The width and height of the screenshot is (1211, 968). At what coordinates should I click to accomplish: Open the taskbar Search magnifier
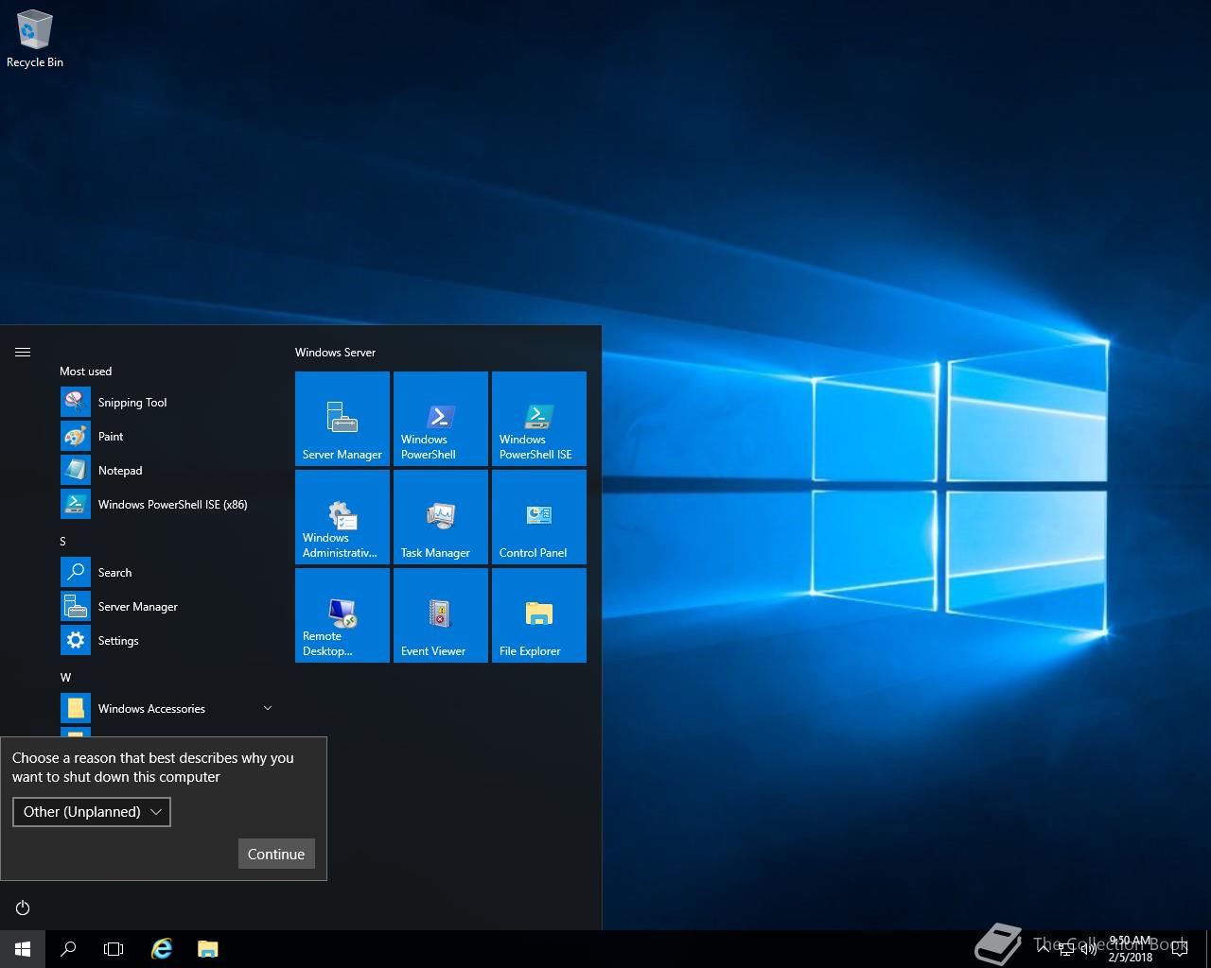pyautogui.click(x=68, y=949)
